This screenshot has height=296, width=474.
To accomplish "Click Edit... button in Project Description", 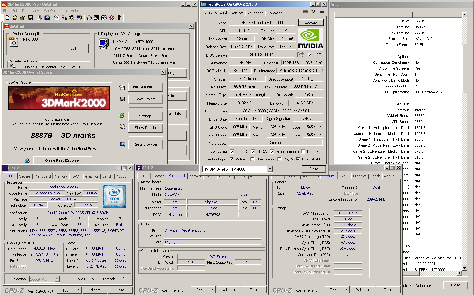I will coord(75,48).
